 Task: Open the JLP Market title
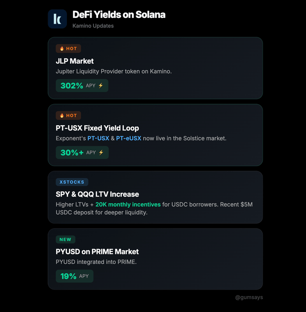click(75, 61)
